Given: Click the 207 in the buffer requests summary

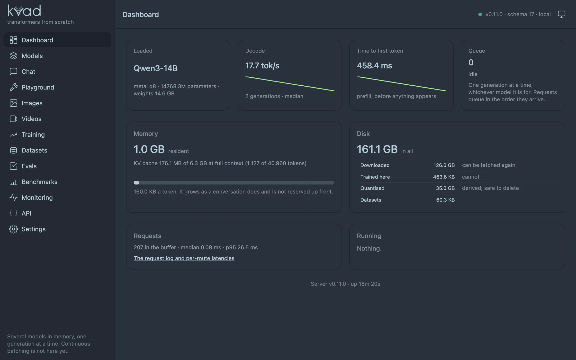Looking at the screenshot, I should point(195,247).
